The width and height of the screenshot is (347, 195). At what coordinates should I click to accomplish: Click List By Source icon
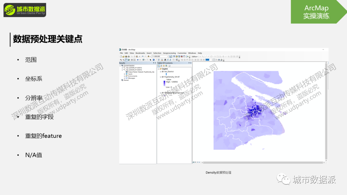(161, 66)
